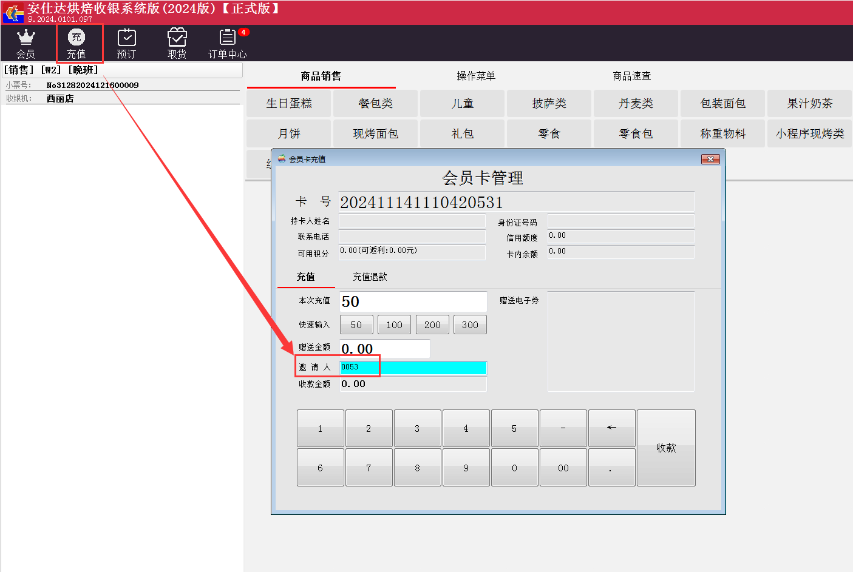853x572 pixels.
Task: Click the 赠送金额 field
Action: click(384, 349)
